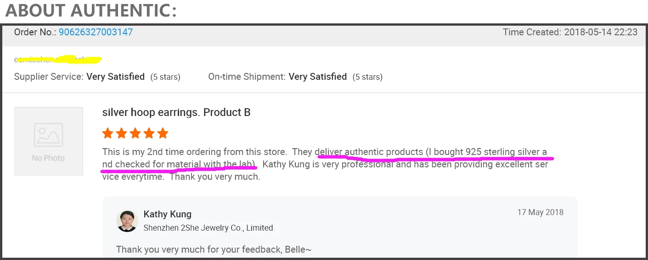Click the Time Created timestamp
Viewport: 648px width, 260px height.
click(x=570, y=32)
